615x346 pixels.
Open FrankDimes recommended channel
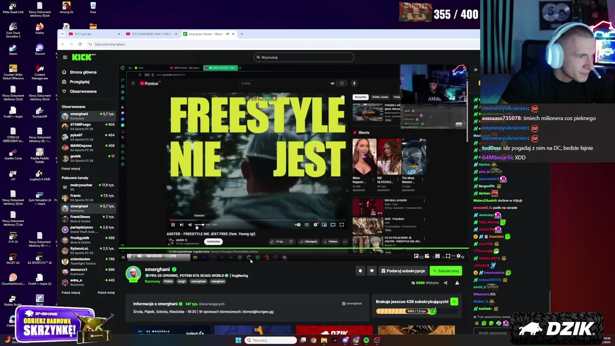click(88, 219)
